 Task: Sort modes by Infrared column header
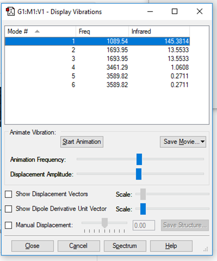159,31
